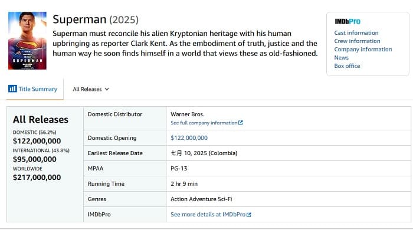The image size is (413, 230).
Task: Open the Box office link
Action: [x=347, y=66]
